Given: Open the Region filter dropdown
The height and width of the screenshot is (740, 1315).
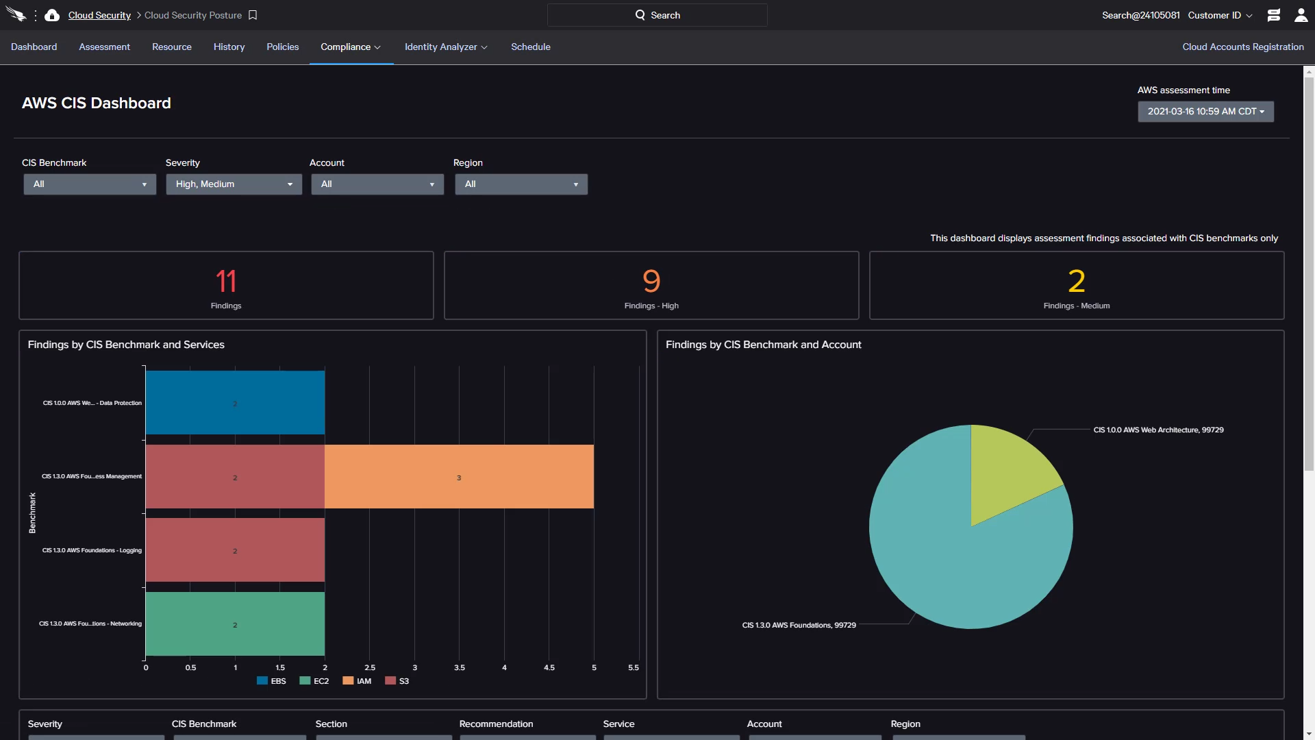Looking at the screenshot, I should [x=521, y=184].
